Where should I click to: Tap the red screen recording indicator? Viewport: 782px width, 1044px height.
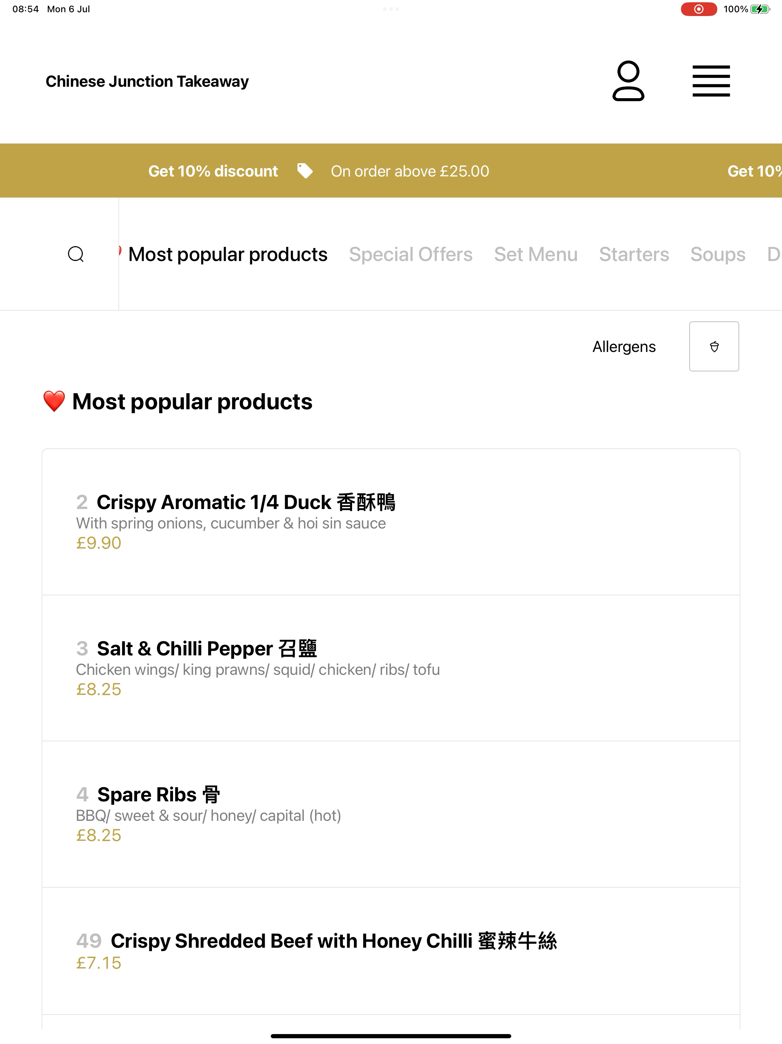coord(698,9)
